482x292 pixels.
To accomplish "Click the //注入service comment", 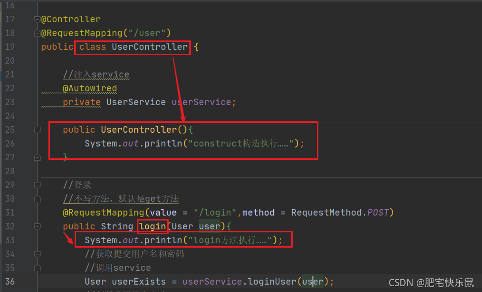I will point(96,74).
